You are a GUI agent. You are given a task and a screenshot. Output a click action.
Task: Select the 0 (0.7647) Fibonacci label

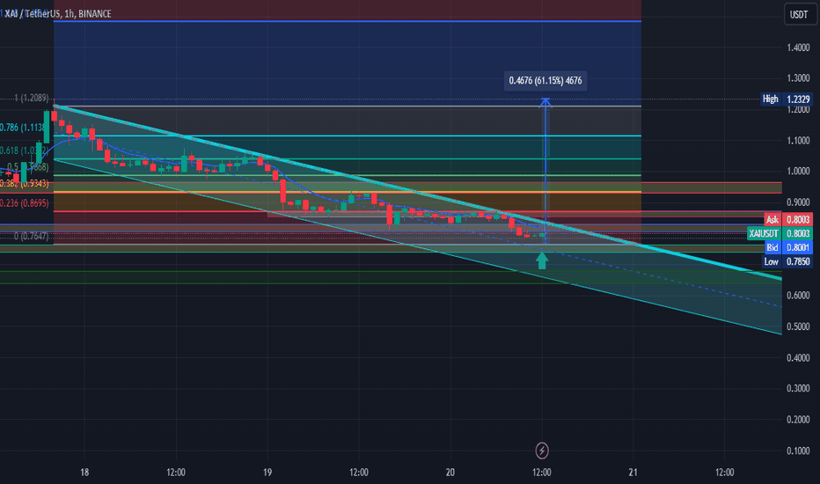(x=32, y=237)
